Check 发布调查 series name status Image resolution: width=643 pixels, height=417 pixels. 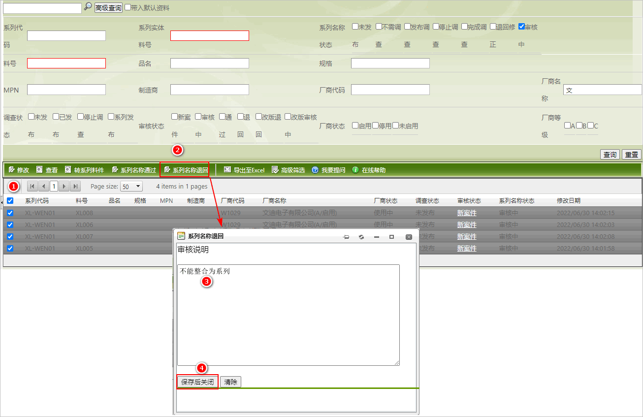[408, 27]
